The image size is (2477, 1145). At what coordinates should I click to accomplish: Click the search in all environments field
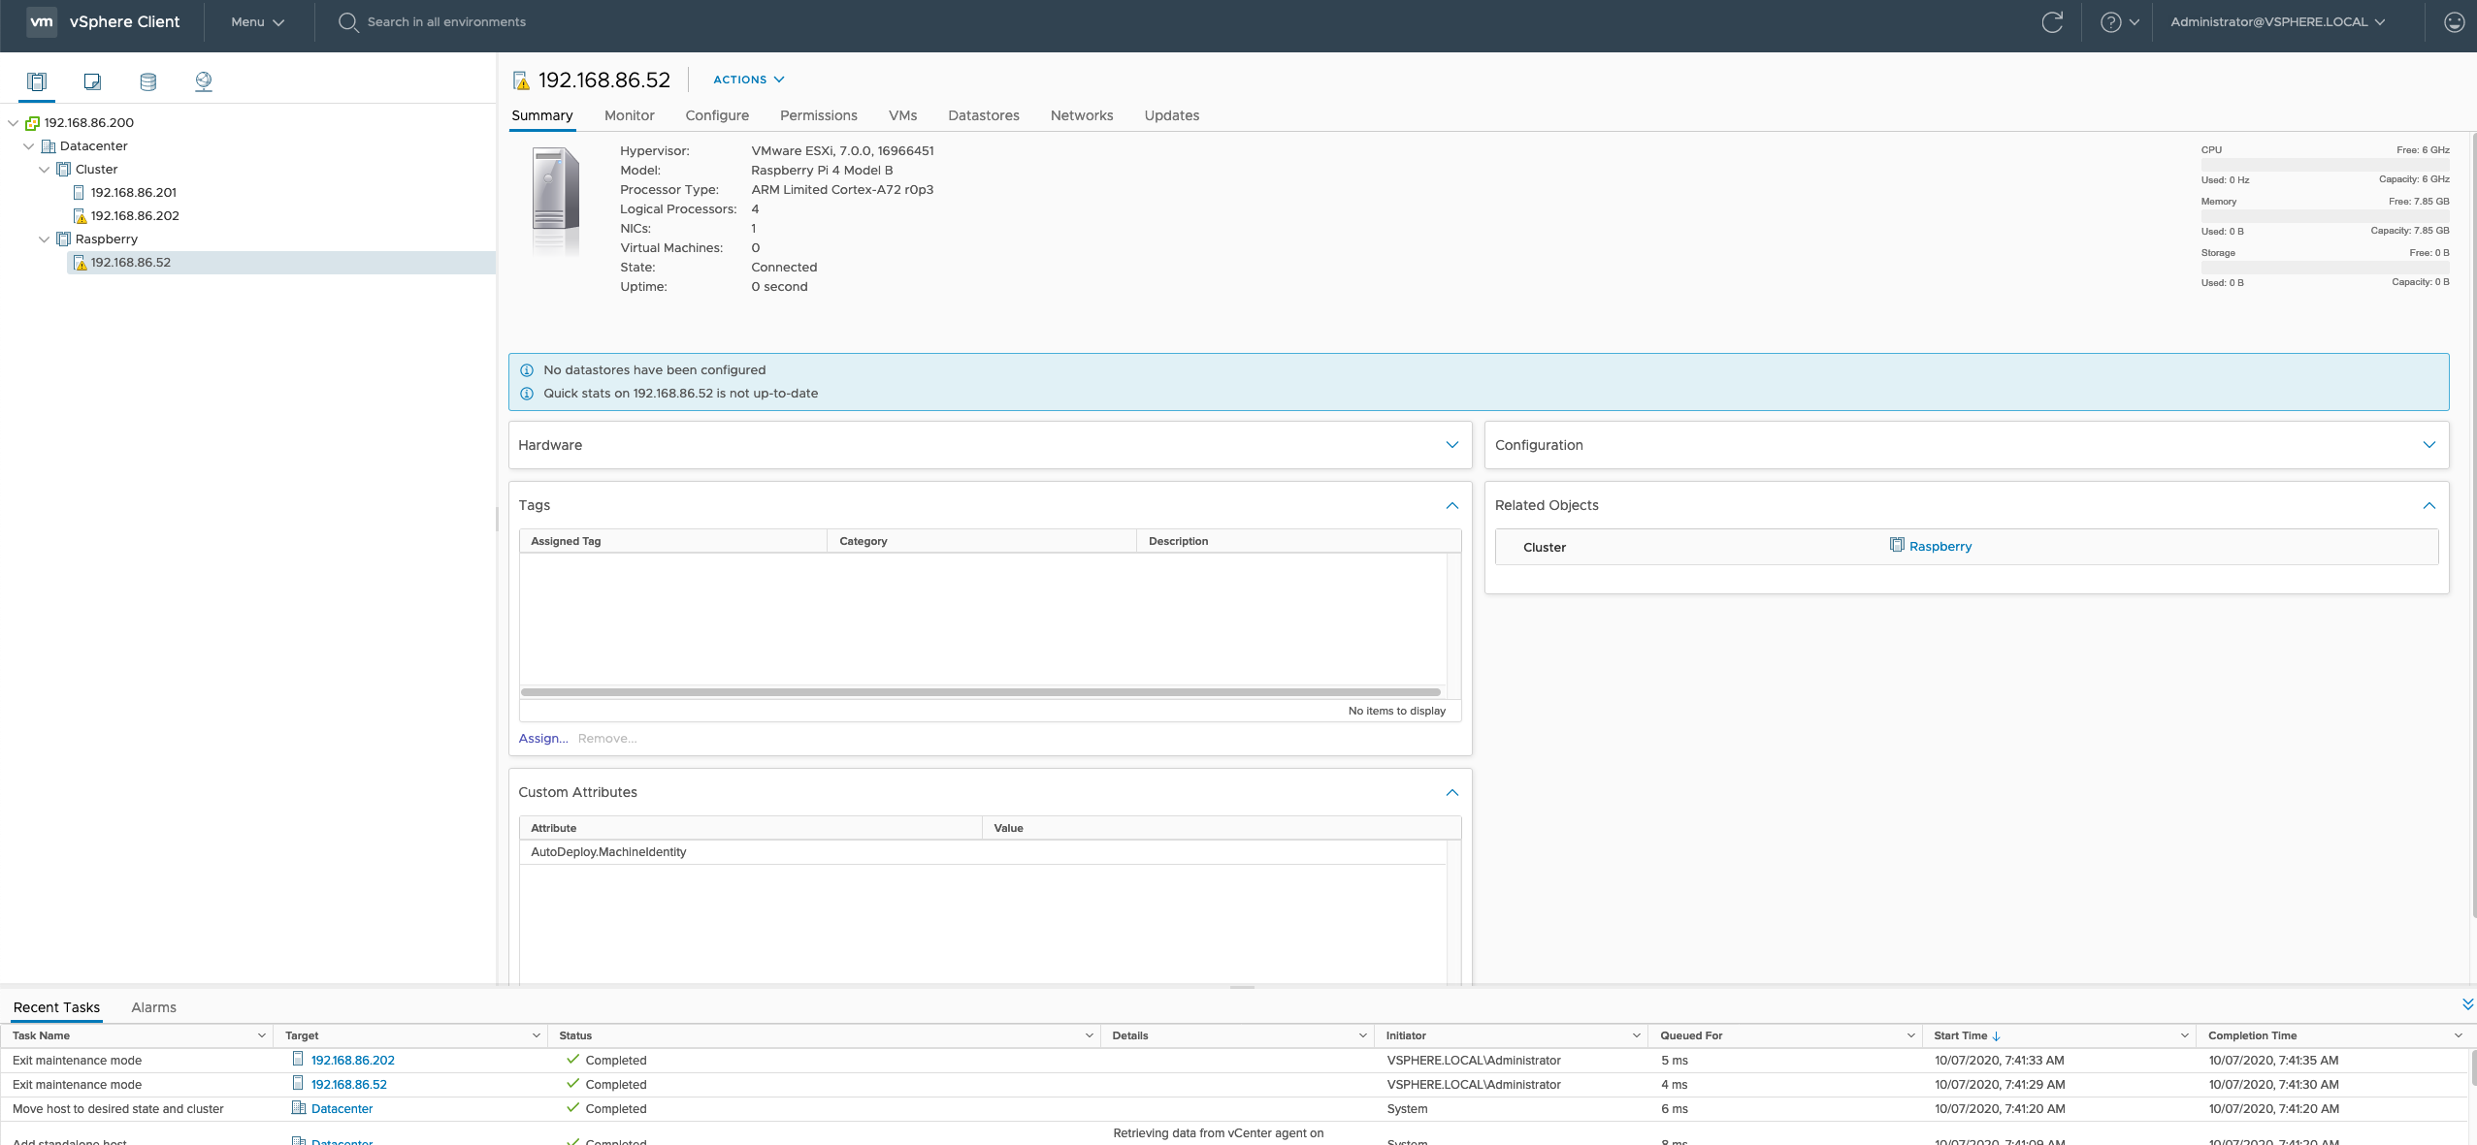[x=446, y=22]
